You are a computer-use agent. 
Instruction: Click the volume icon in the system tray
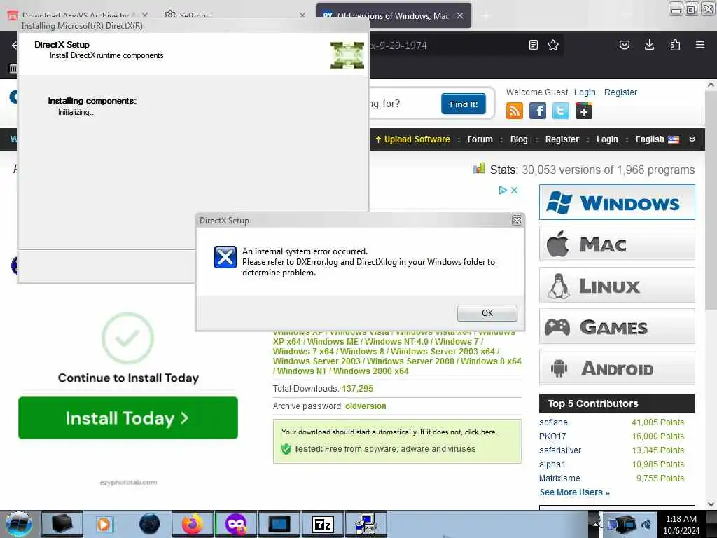(x=646, y=524)
